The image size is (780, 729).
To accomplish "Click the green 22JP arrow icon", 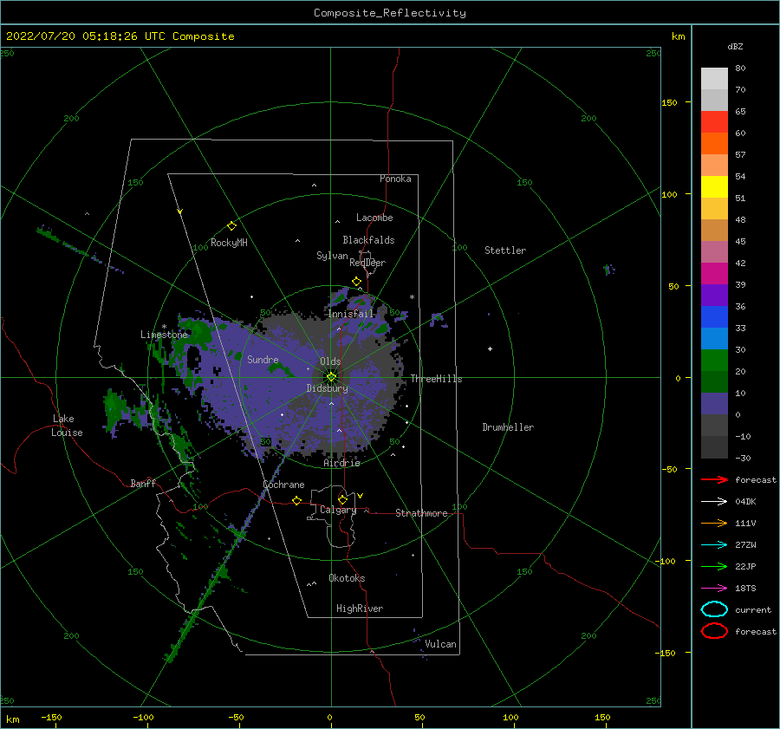I will click(x=714, y=566).
